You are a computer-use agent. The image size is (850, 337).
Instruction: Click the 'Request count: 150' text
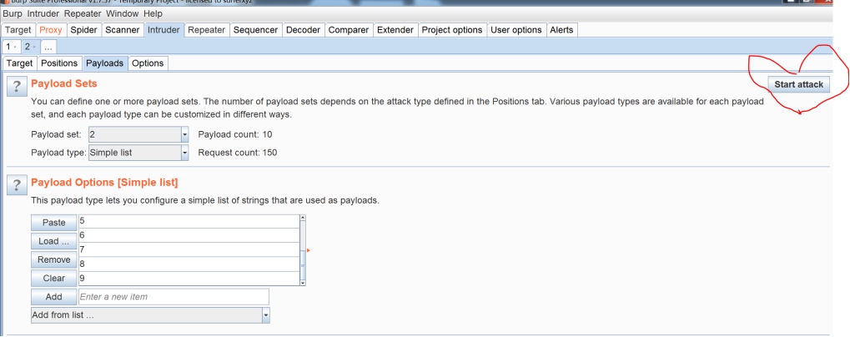238,153
